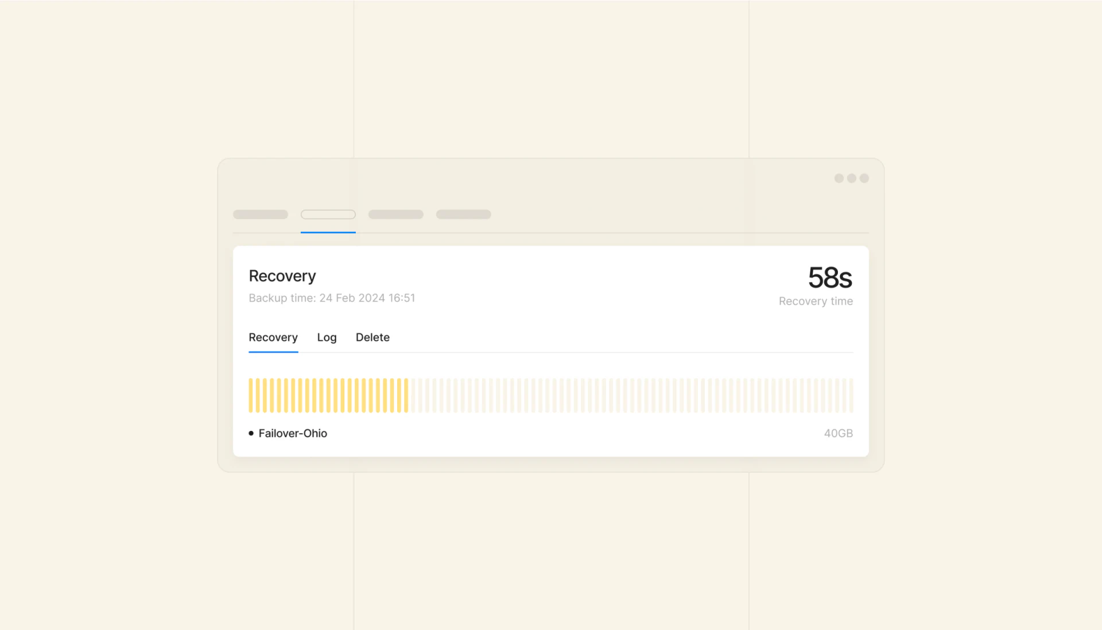Select the Recovery tab

click(x=273, y=337)
